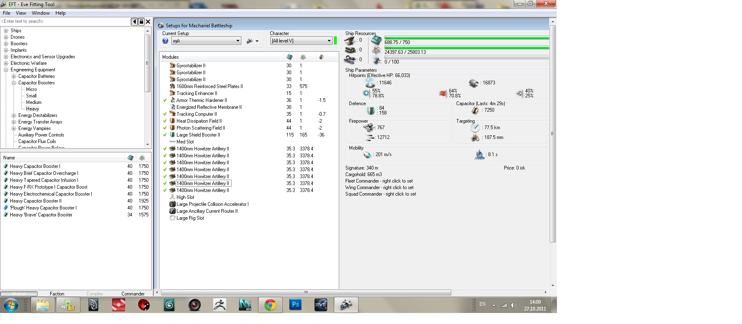Click the green character status indicator
The height and width of the screenshot is (324, 742).
click(x=336, y=41)
